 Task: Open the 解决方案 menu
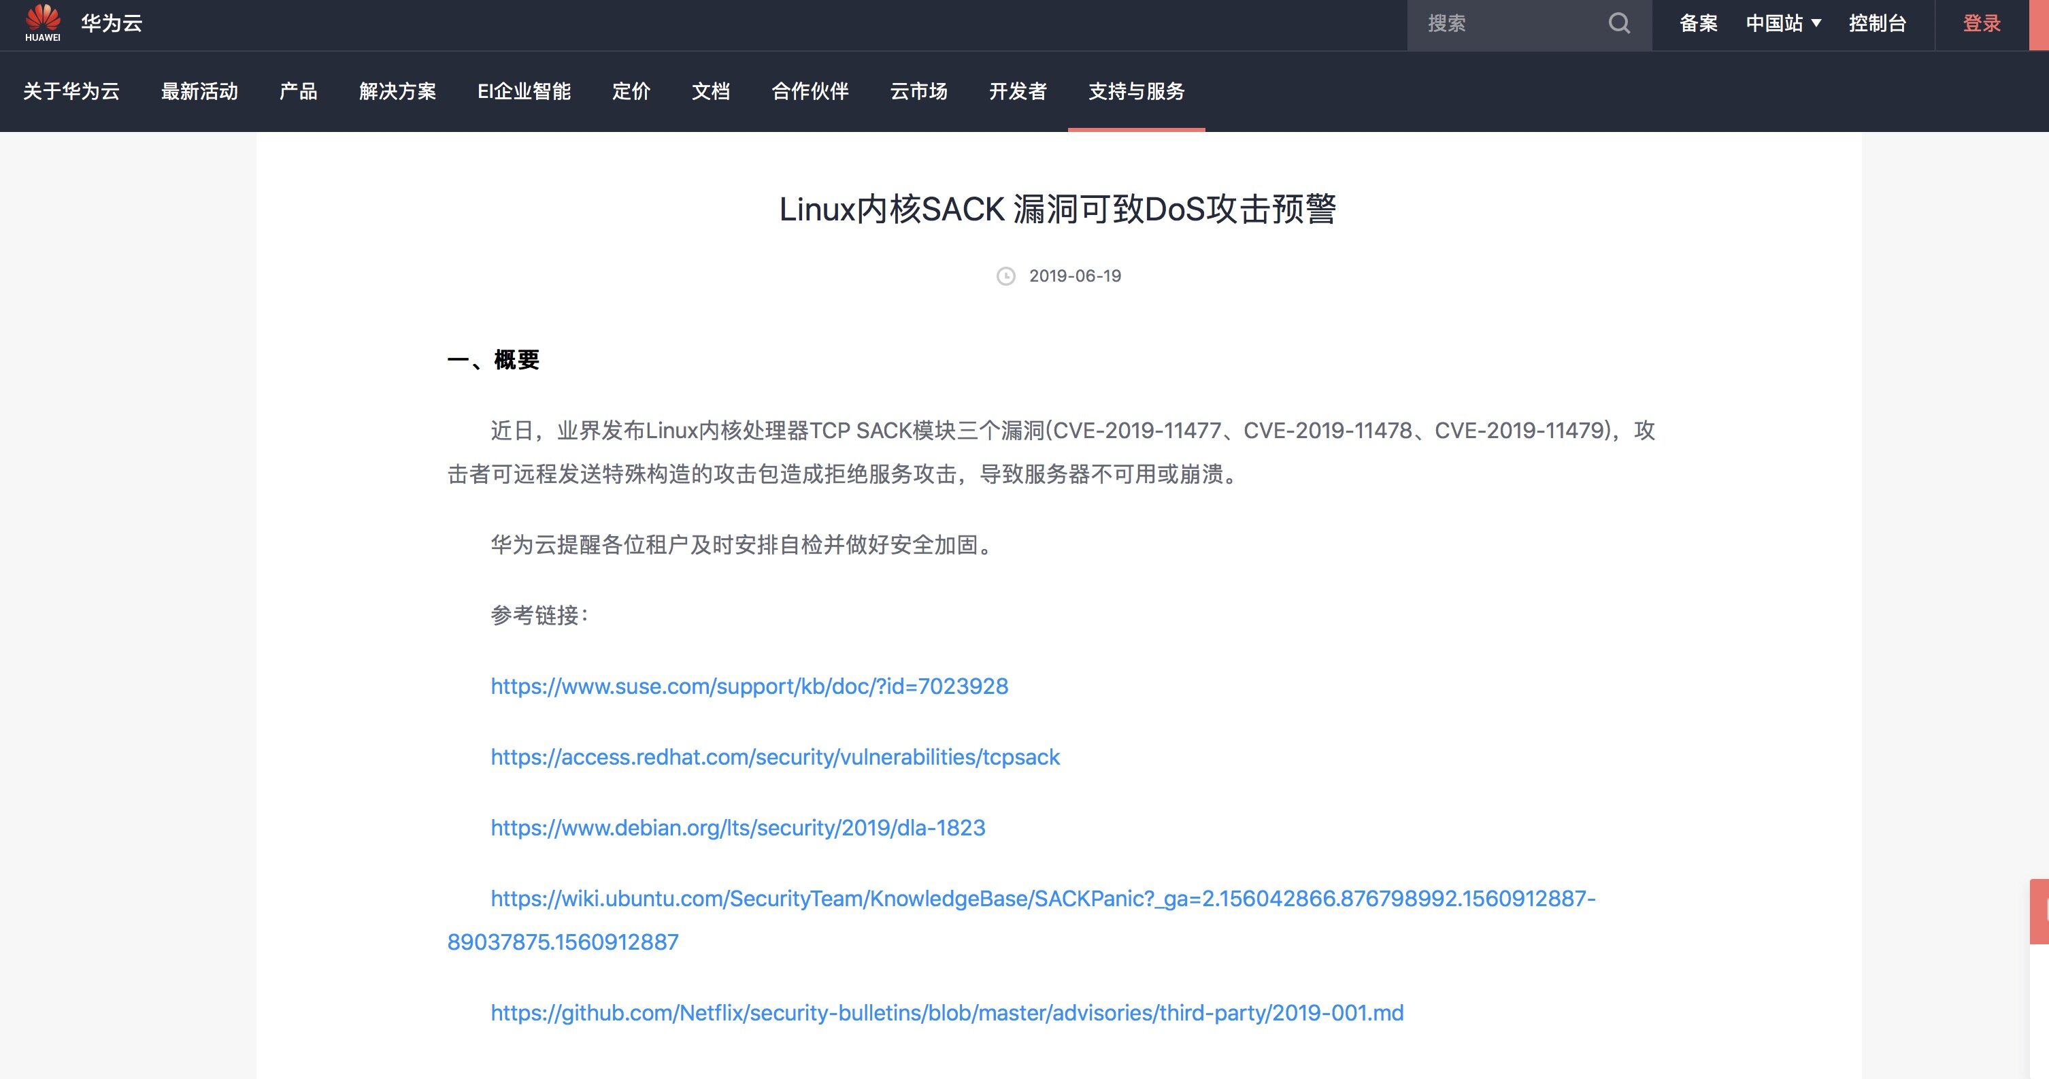(x=398, y=92)
